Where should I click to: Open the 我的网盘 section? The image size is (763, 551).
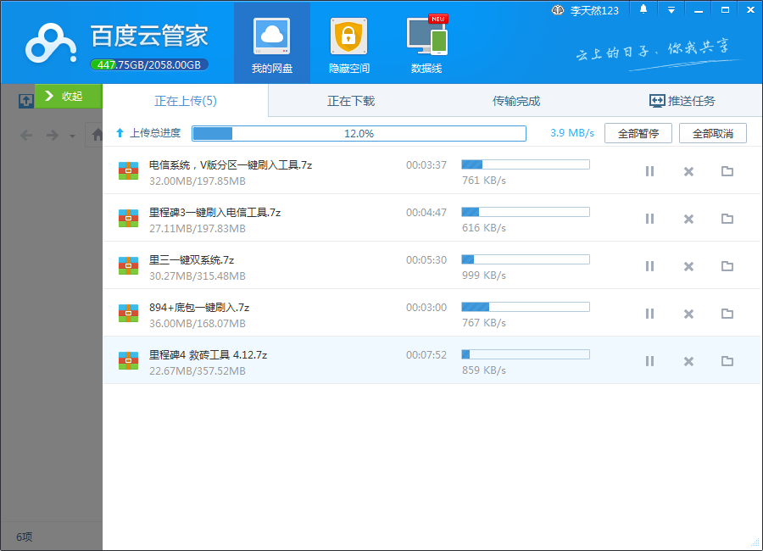[x=271, y=43]
